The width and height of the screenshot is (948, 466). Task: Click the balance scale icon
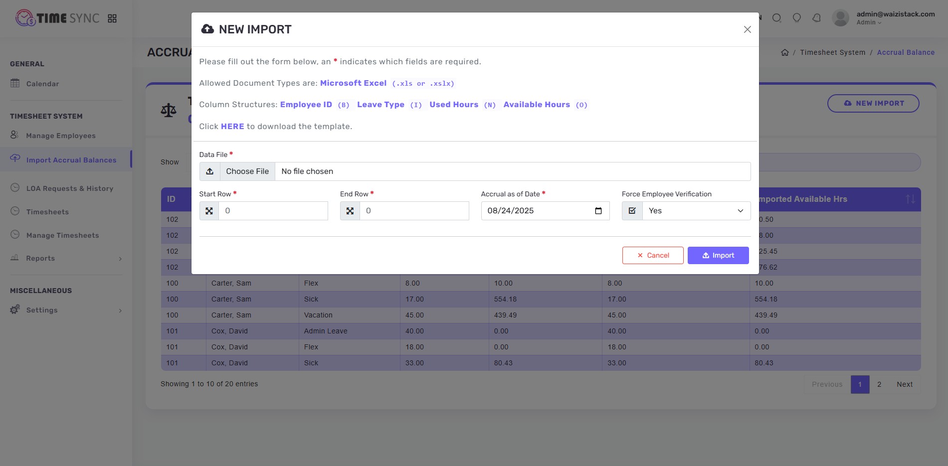[169, 110]
